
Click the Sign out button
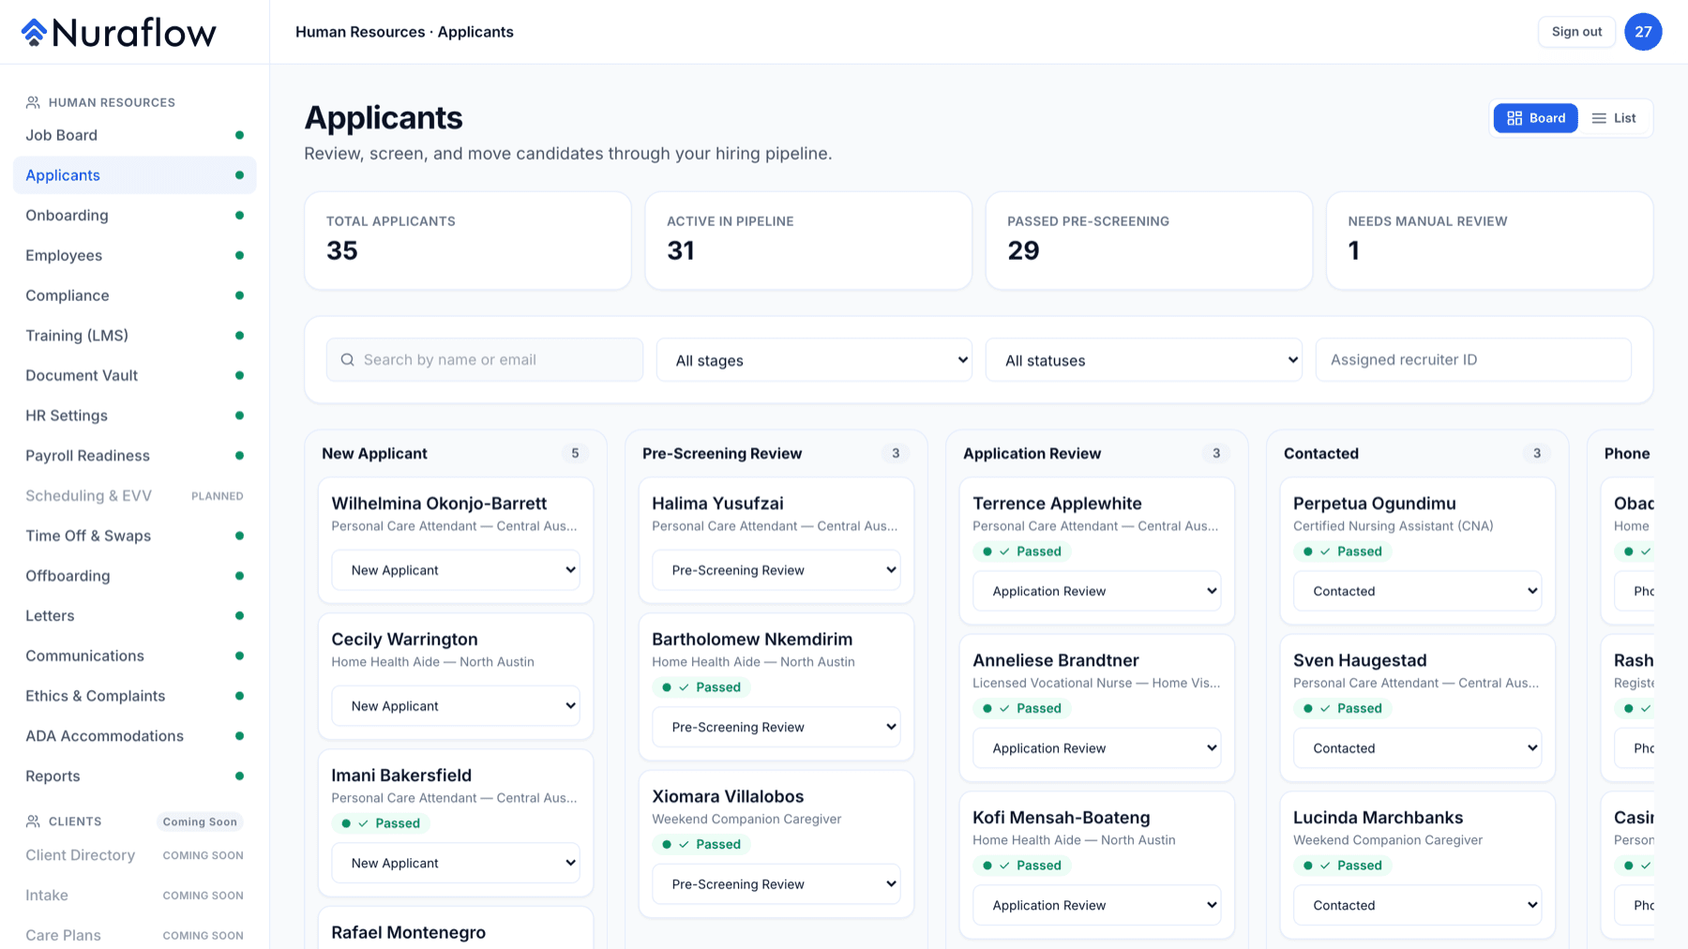click(x=1576, y=32)
